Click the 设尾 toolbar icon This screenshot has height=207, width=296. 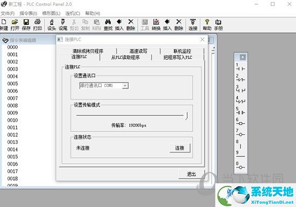63,25
